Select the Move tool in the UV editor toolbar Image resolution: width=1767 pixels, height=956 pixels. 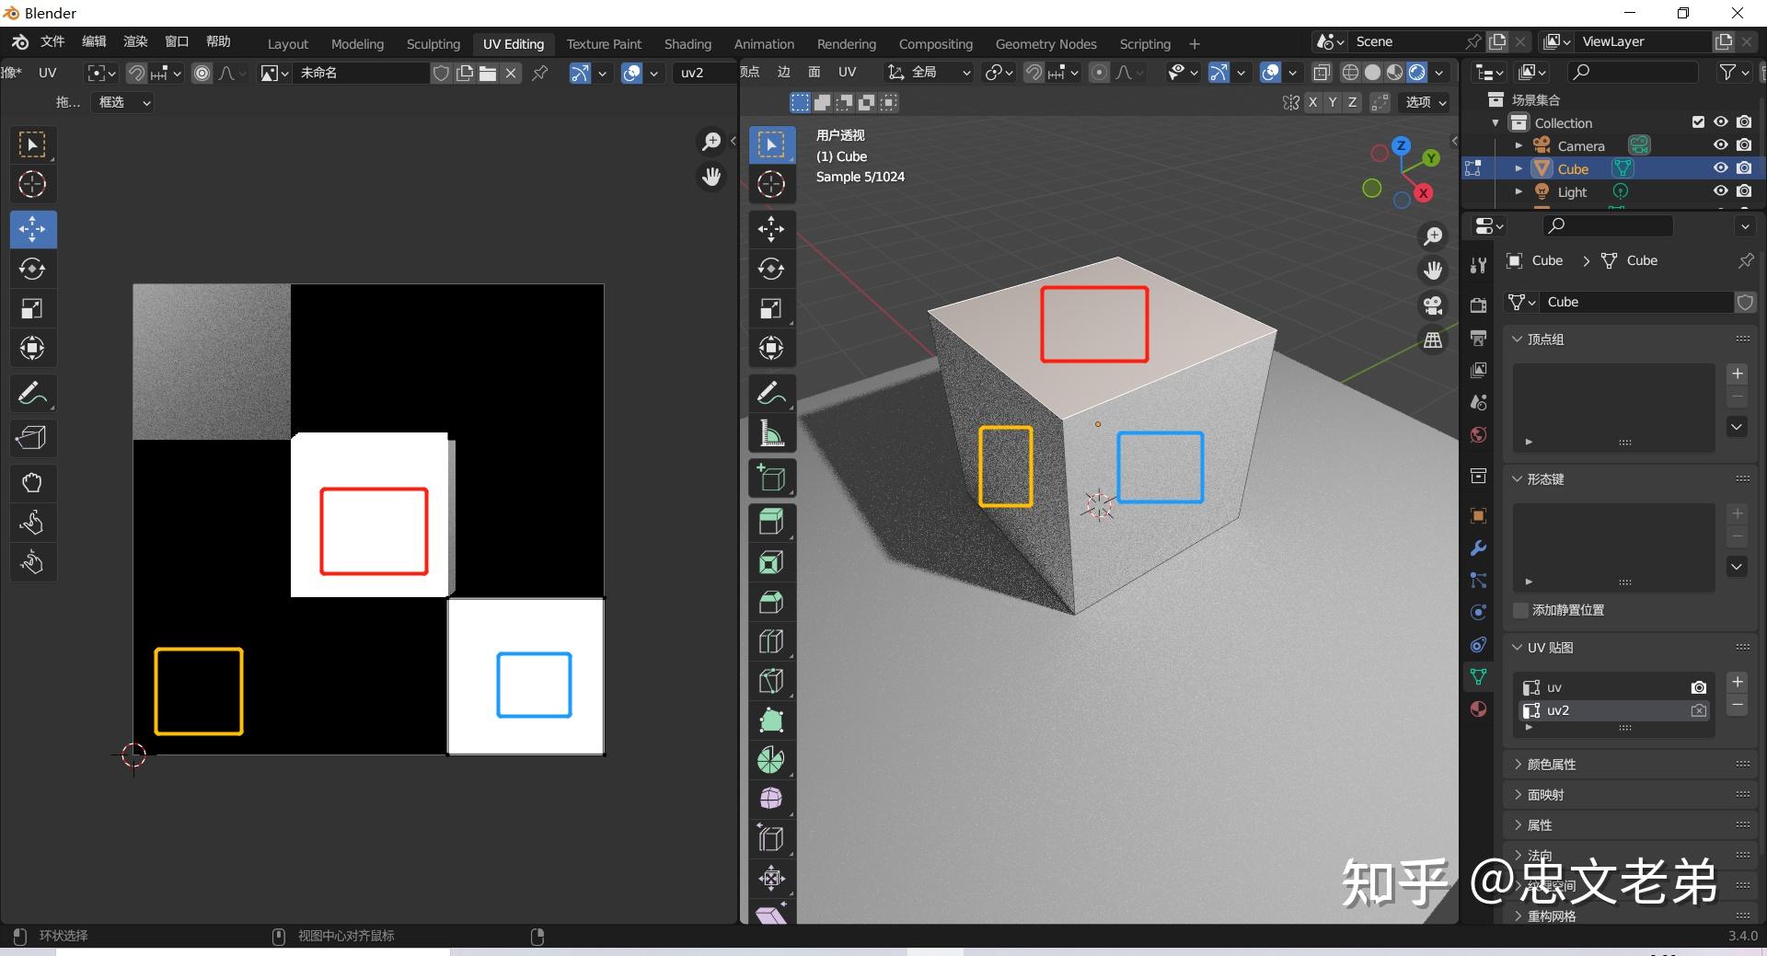(32, 229)
